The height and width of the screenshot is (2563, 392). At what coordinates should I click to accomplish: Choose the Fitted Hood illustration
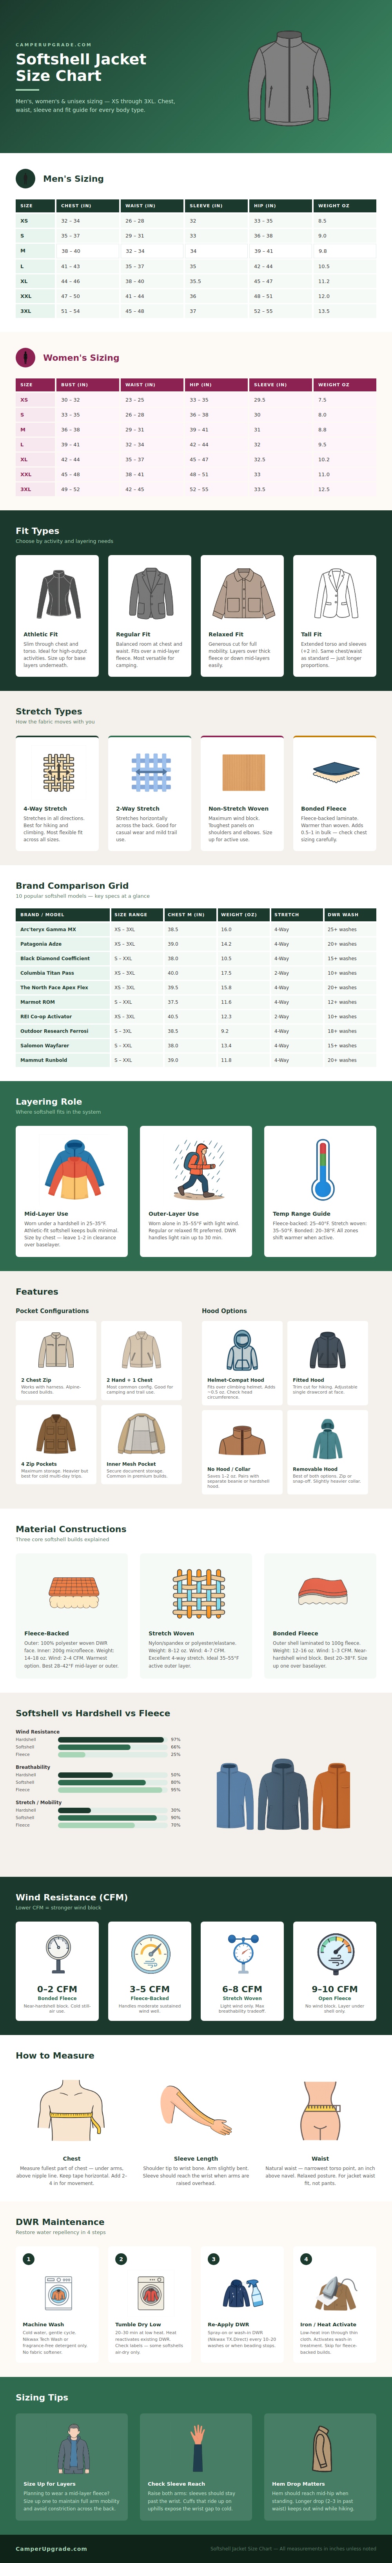tap(327, 1350)
